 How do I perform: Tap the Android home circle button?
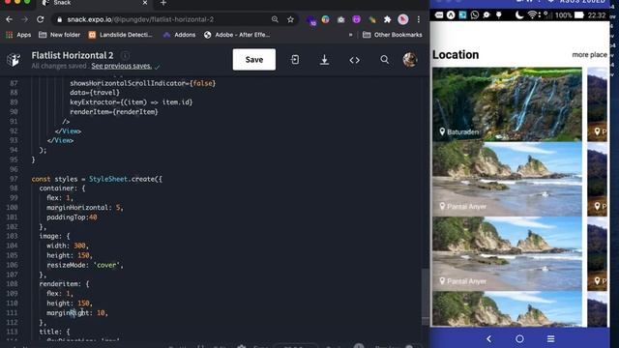(x=519, y=338)
